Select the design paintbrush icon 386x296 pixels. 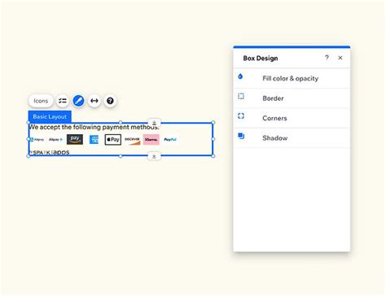[x=78, y=101]
